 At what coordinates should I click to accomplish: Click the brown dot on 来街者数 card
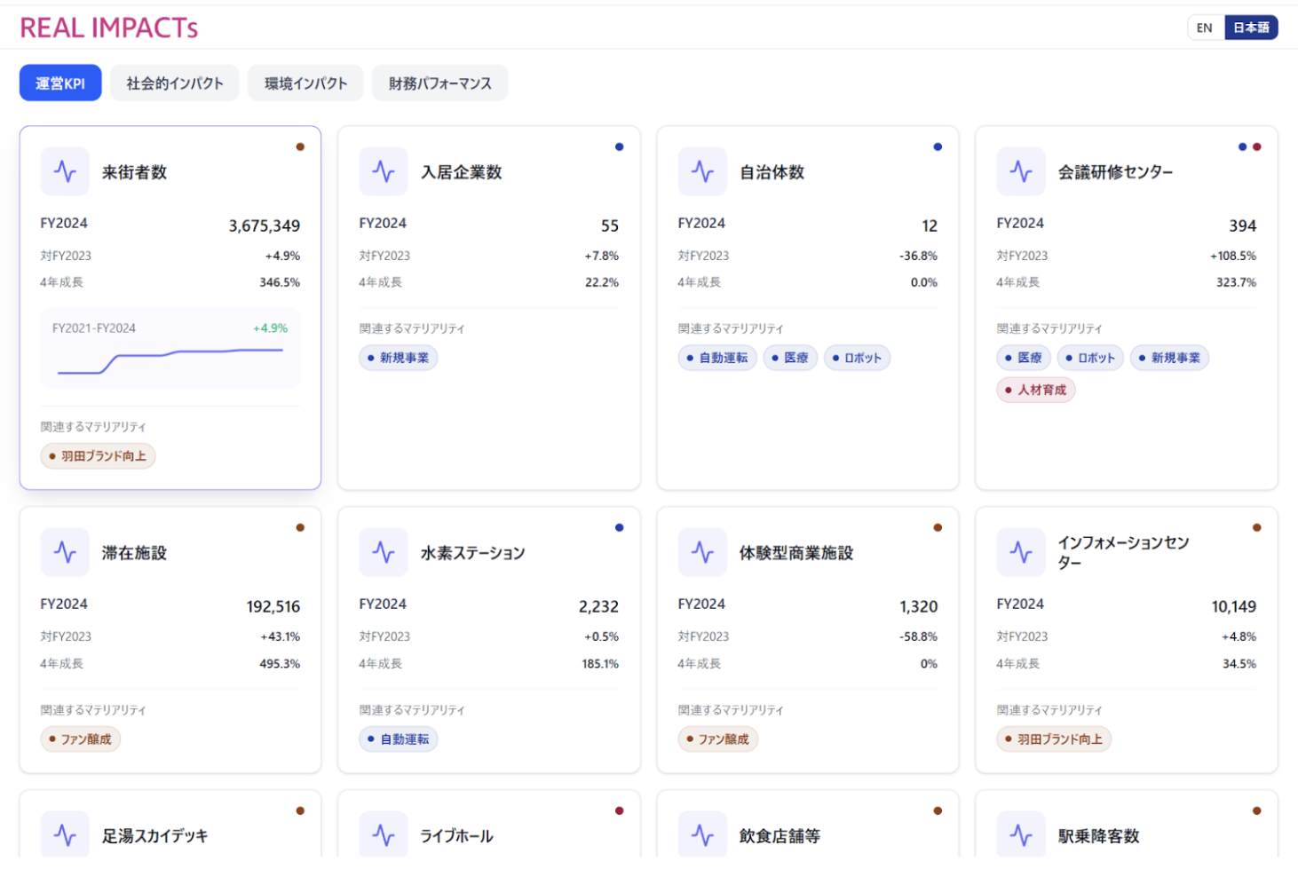(300, 147)
